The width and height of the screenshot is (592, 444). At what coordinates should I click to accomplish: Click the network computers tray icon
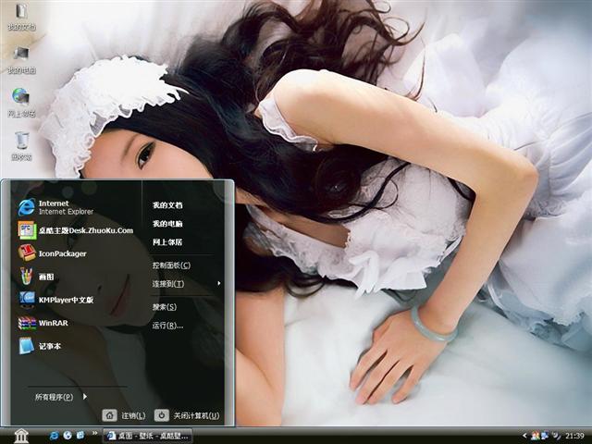(x=545, y=436)
